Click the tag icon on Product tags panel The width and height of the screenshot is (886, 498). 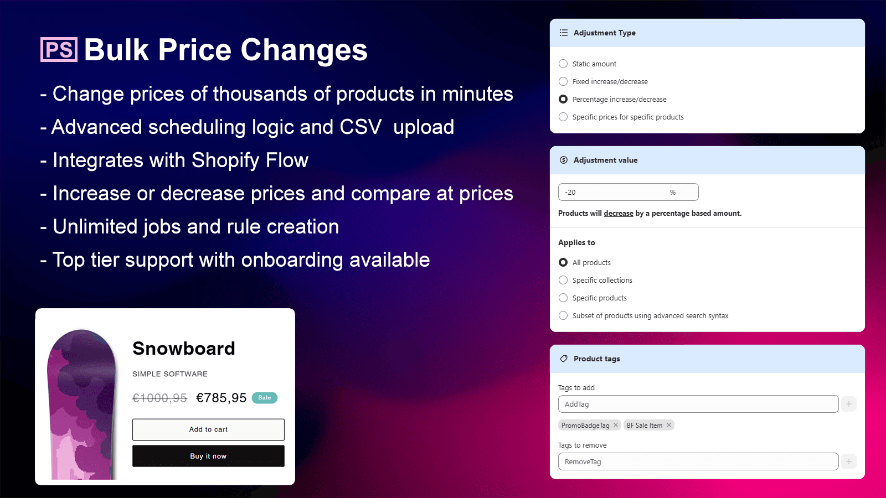tap(564, 359)
